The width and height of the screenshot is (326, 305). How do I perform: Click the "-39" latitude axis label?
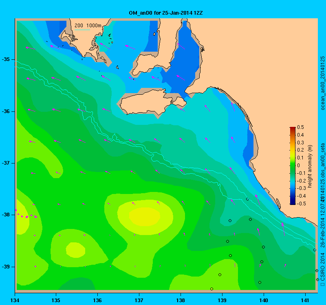(x=6, y=267)
